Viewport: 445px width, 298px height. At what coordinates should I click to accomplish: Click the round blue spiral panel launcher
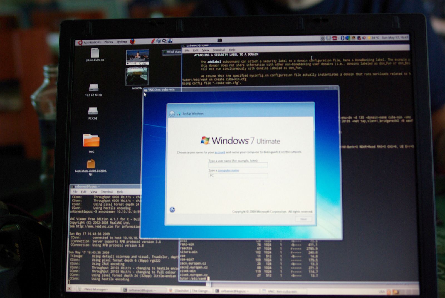[x=159, y=41]
